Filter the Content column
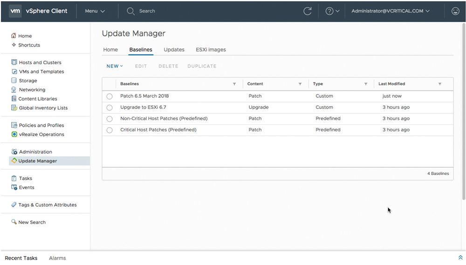The width and height of the screenshot is (466, 265). (x=300, y=84)
